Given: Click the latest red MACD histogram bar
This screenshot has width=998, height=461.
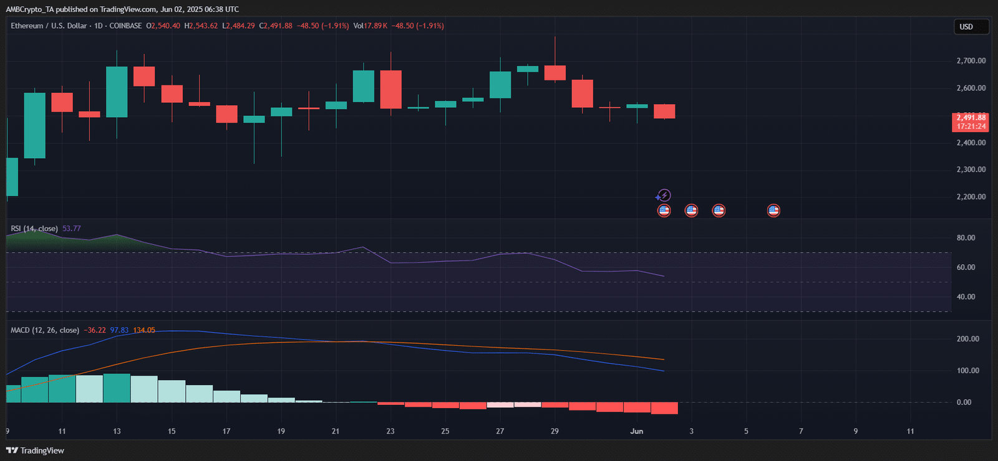Looking at the screenshot, I should [664, 408].
